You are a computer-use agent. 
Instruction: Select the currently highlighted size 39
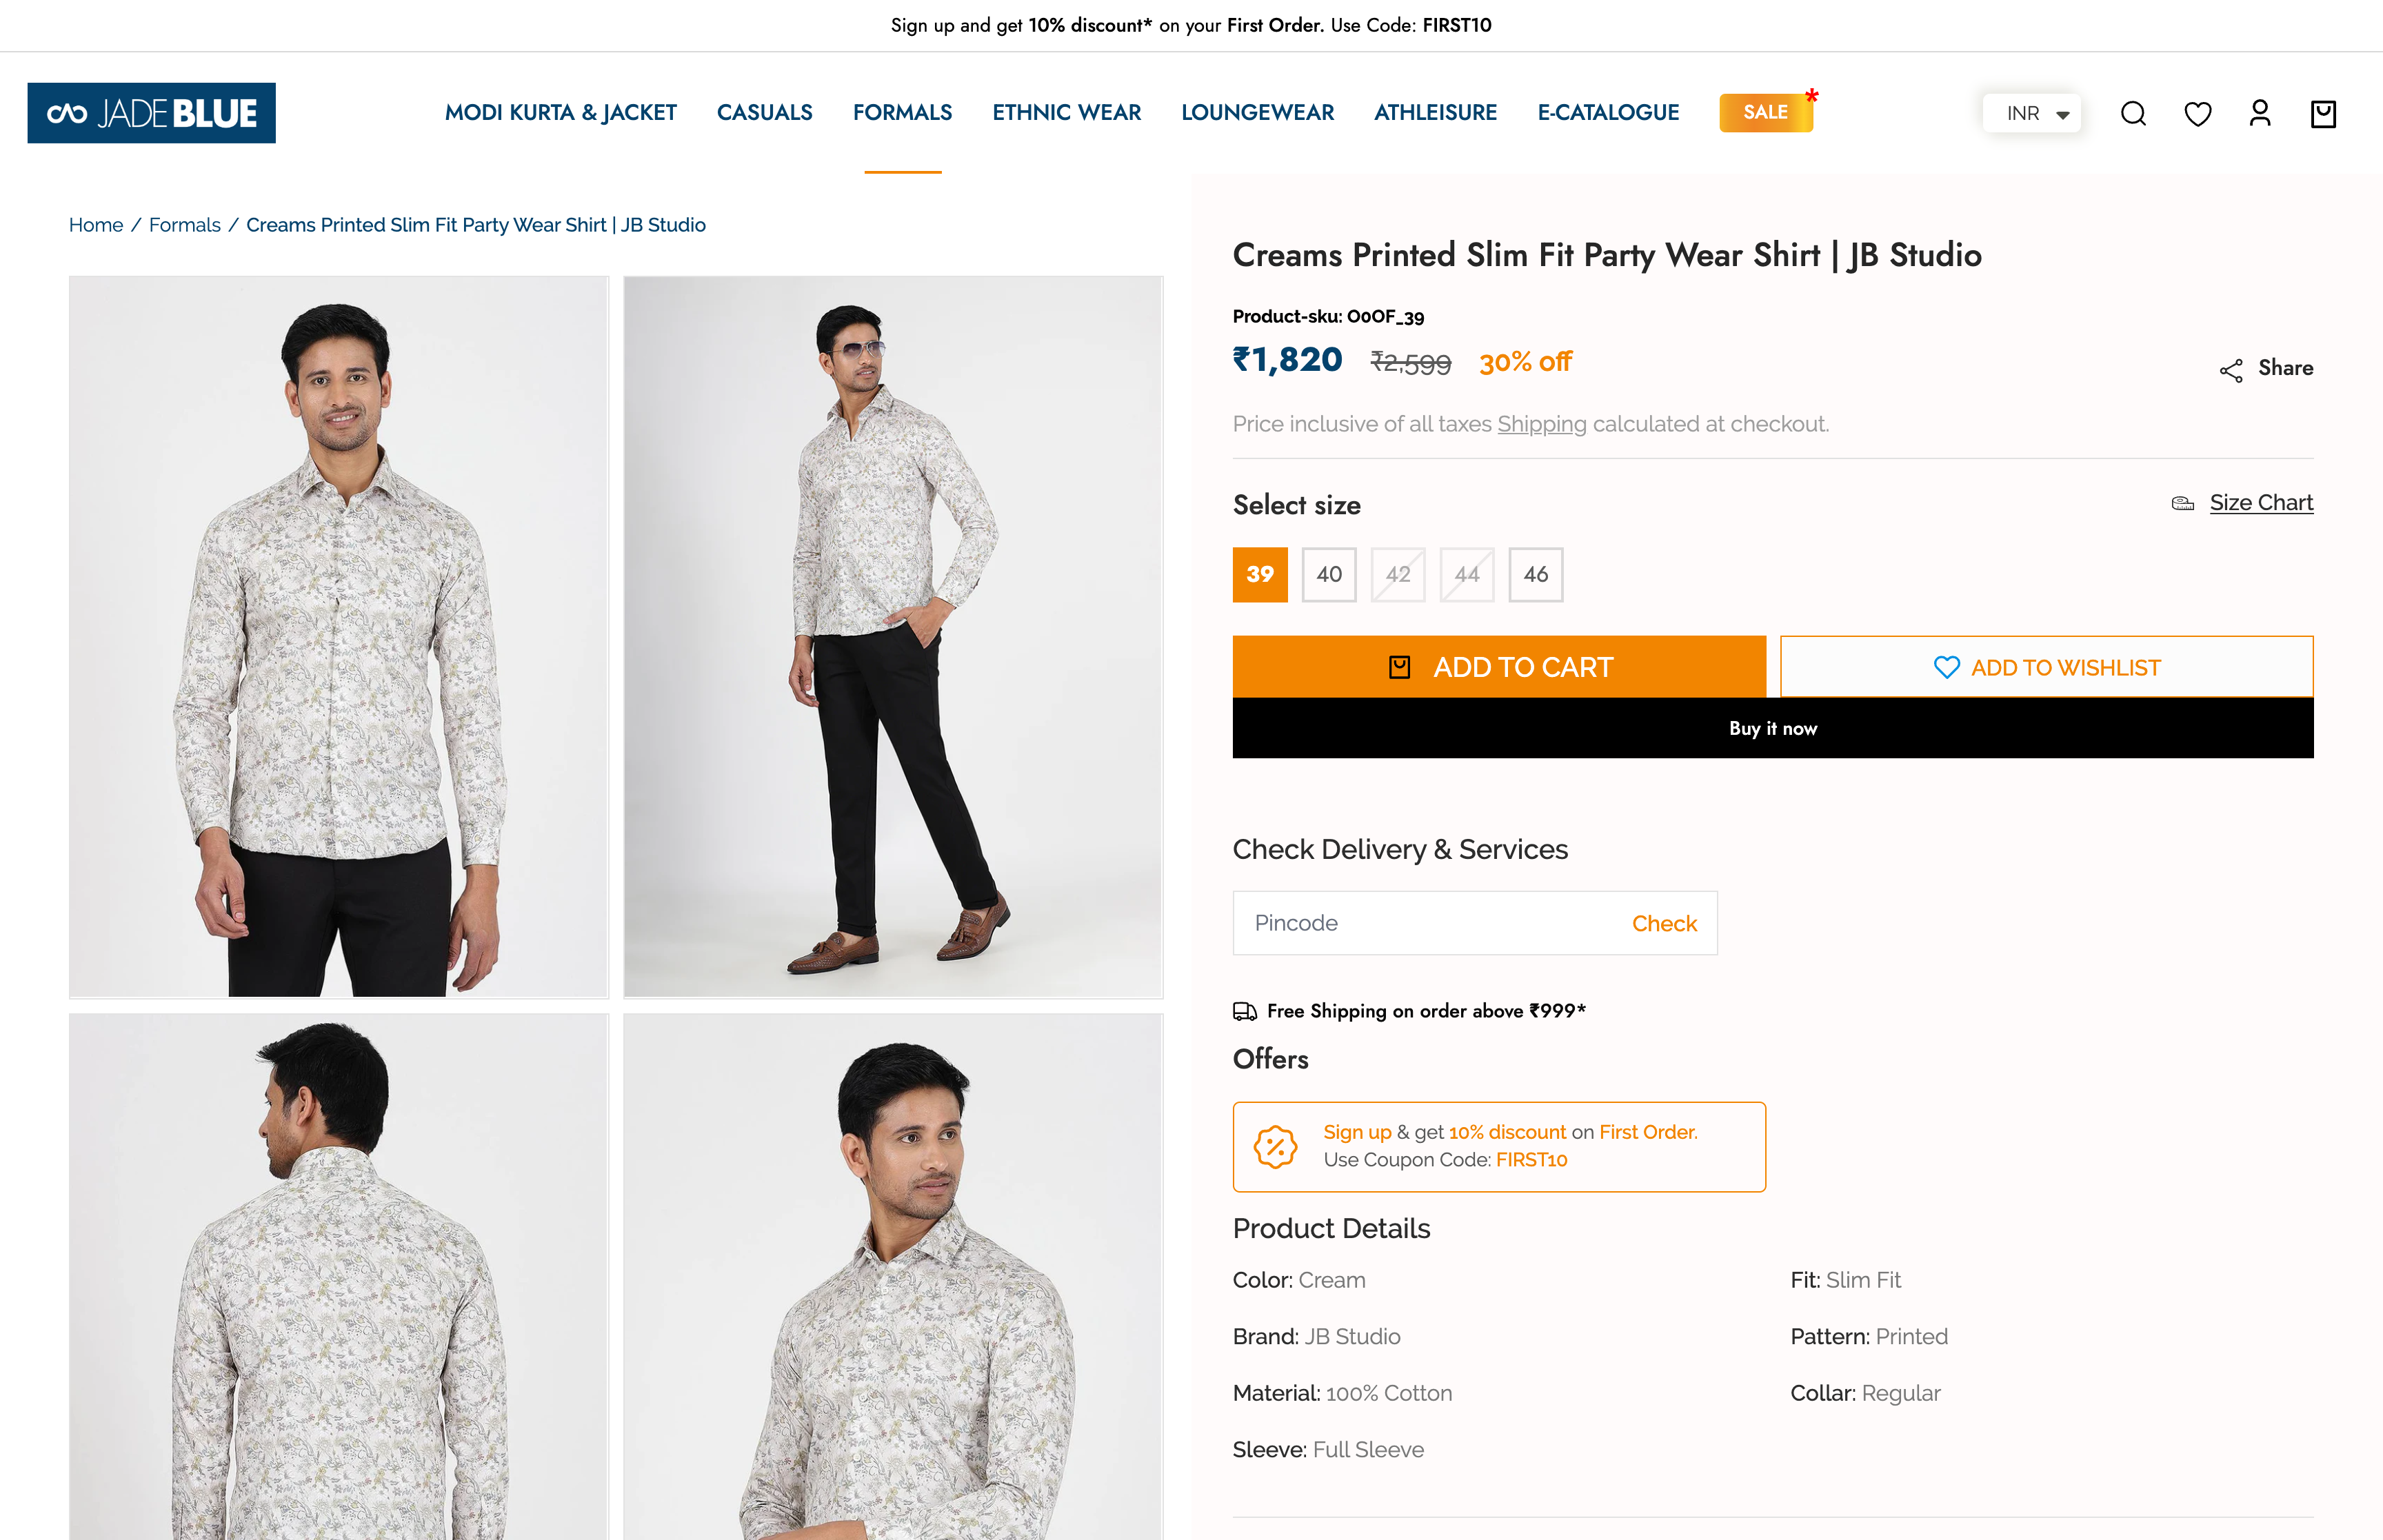click(x=1260, y=575)
